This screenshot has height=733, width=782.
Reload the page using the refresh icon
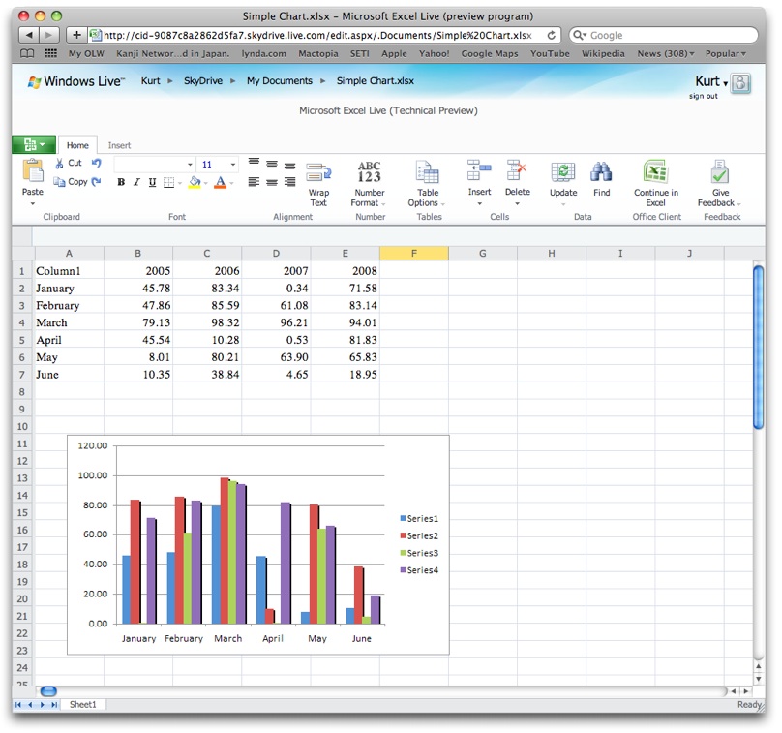(x=551, y=35)
